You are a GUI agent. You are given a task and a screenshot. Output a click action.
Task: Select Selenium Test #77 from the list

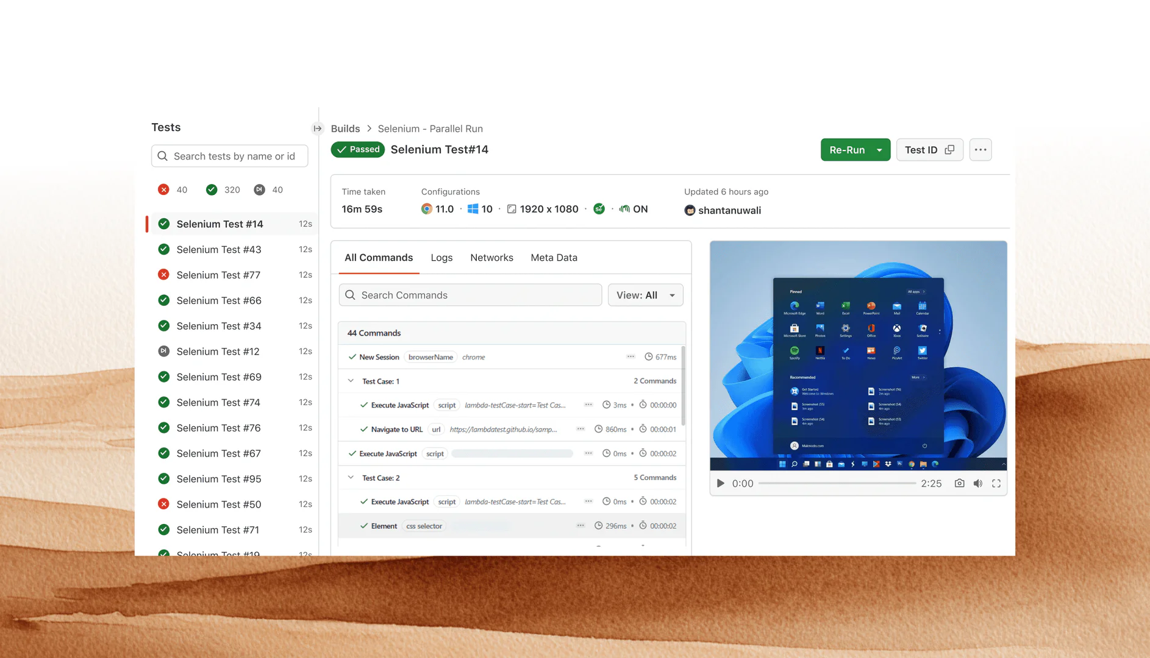coord(218,275)
